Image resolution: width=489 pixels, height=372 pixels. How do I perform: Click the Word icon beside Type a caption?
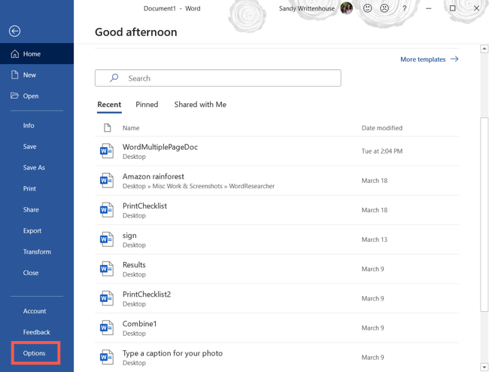click(x=107, y=357)
